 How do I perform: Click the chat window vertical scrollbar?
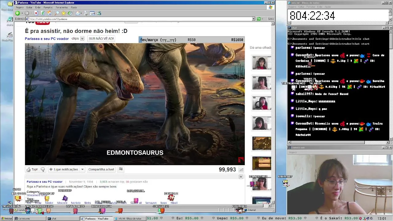391,85
